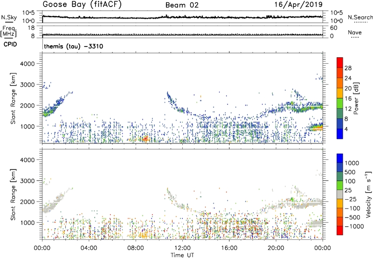Pick the red bottom segment of Velocity bar
Image resolution: width=373 pixels, height=258 pixels.
[340, 231]
